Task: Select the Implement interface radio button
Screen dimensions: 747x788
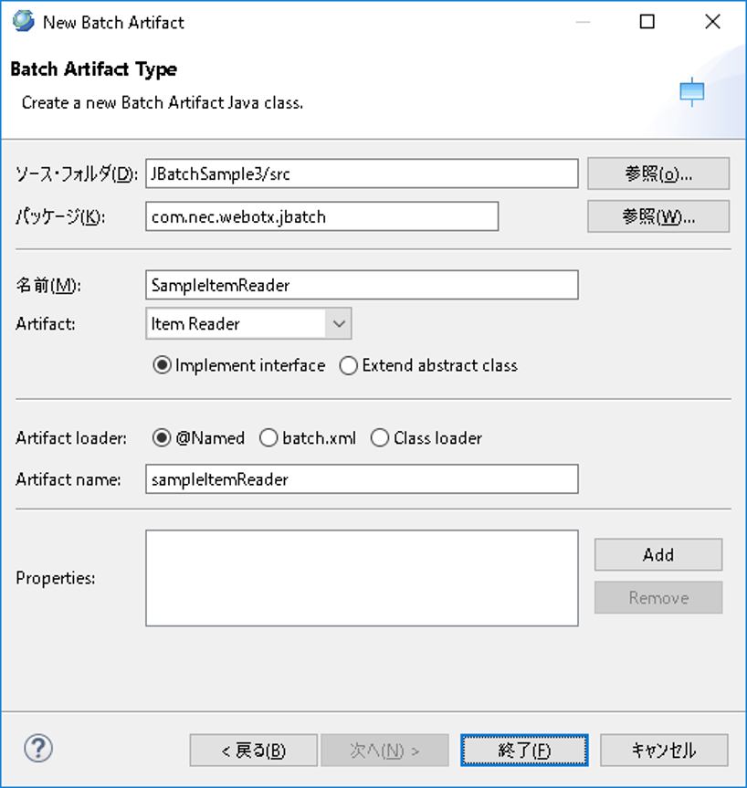Action: 163,365
